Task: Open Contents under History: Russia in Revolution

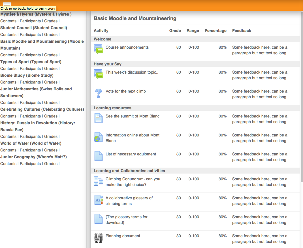Action: click(8, 136)
